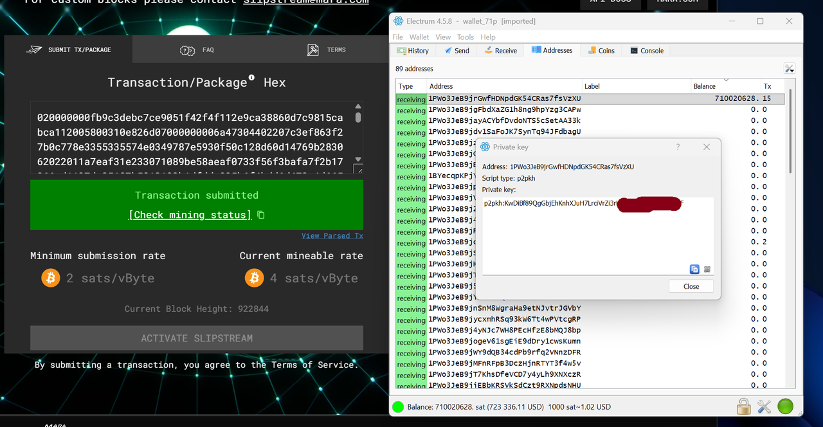Open the View menu
Screen dimensions: 823x427
(443, 37)
